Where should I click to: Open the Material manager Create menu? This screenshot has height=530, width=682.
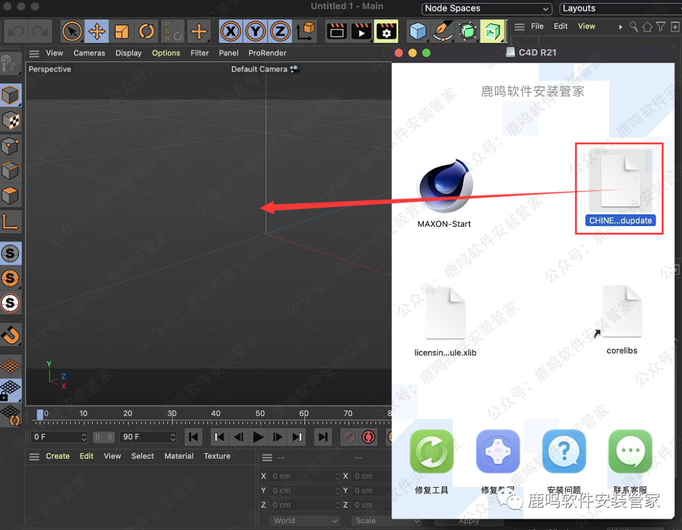click(57, 456)
